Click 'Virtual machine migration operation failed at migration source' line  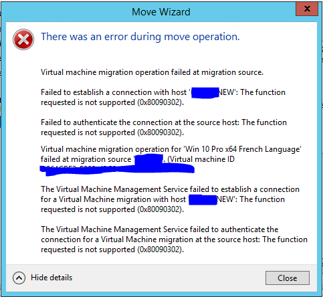pos(152,72)
